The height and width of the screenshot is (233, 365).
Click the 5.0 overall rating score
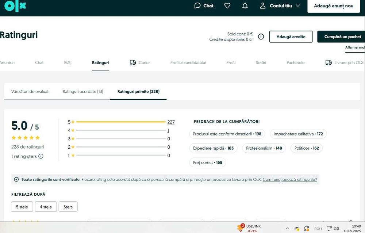(19, 126)
